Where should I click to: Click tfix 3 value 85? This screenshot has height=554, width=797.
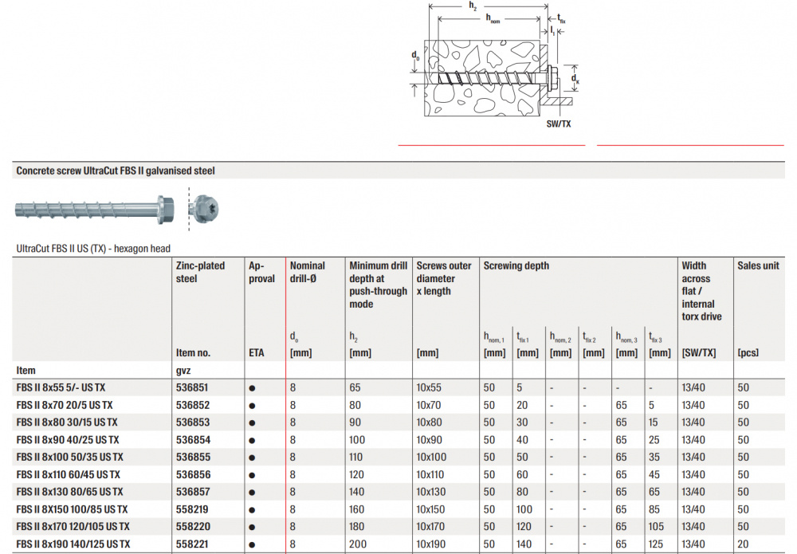tap(654, 509)
